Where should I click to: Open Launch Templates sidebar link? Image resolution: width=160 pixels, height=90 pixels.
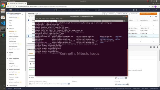coord(13,36)
